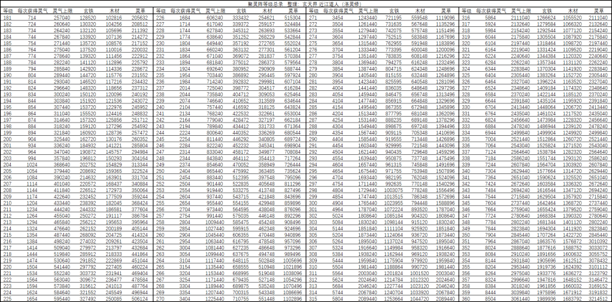Select the 玄铁 value 128520 in row 181
Viewport: 612px width, 302px height.
point(87,19)
